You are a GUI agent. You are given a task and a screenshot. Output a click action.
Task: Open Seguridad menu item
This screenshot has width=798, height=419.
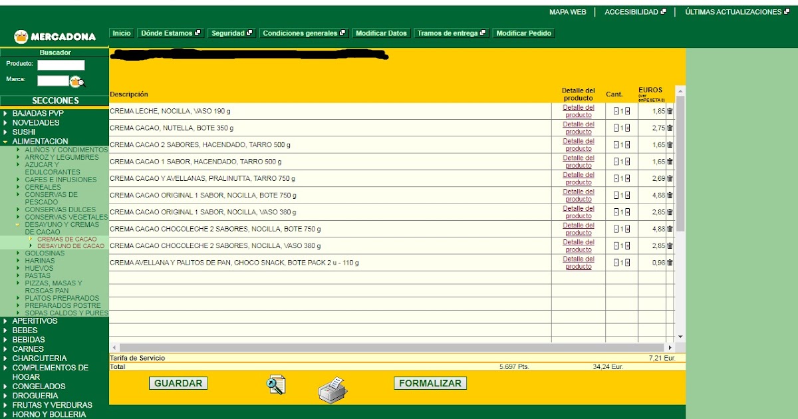[232, 33]
